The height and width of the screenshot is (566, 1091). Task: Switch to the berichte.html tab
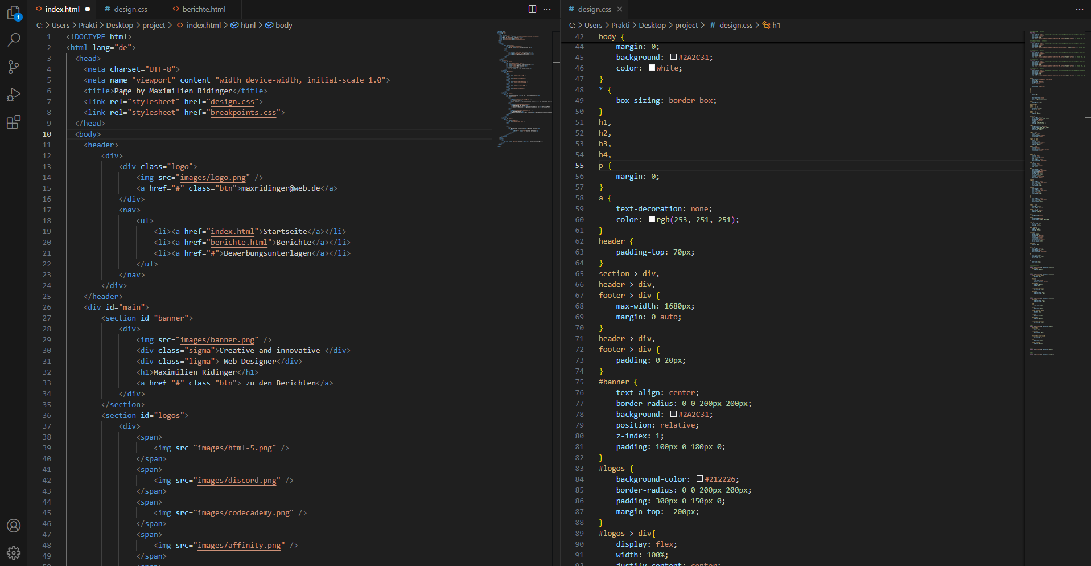204,9
